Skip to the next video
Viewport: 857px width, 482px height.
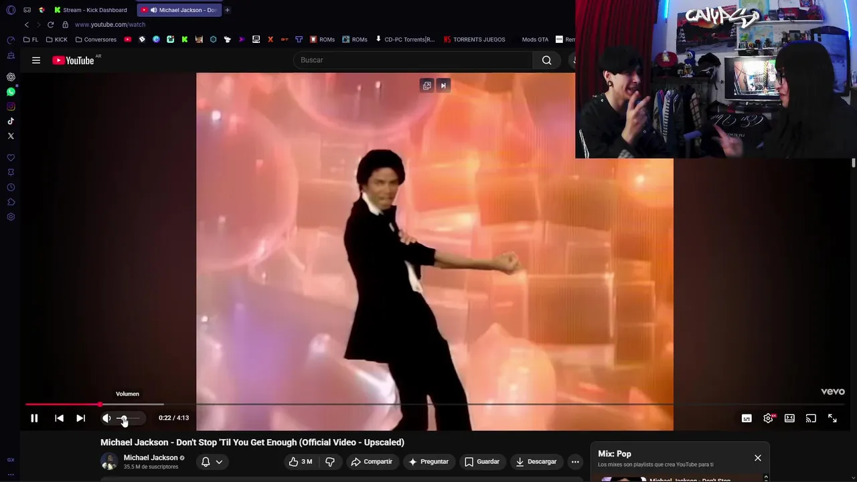80,418
